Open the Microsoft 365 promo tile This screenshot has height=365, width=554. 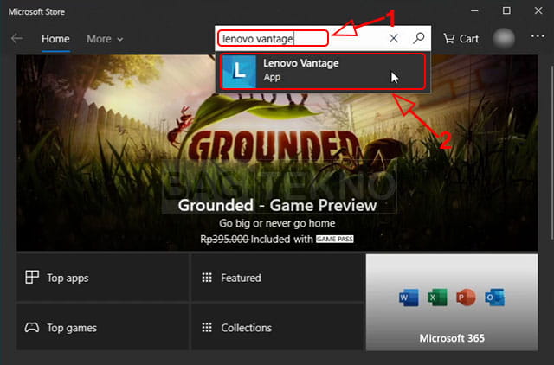coord(452,302)
